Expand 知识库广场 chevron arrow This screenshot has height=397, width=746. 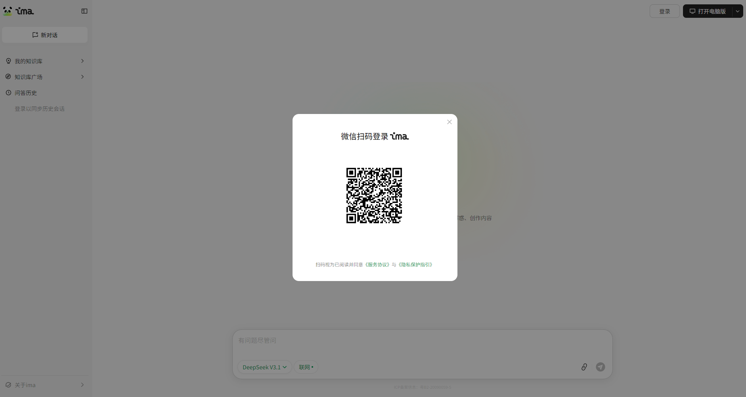point(82,77)
